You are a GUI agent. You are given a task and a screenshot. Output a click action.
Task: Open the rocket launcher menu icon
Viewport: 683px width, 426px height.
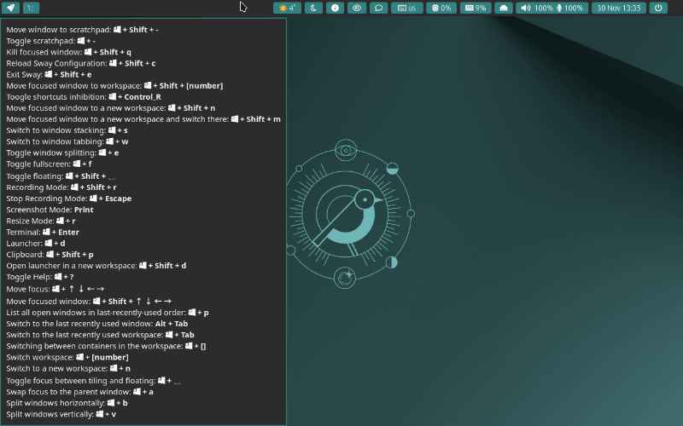[x=10, y=8]
